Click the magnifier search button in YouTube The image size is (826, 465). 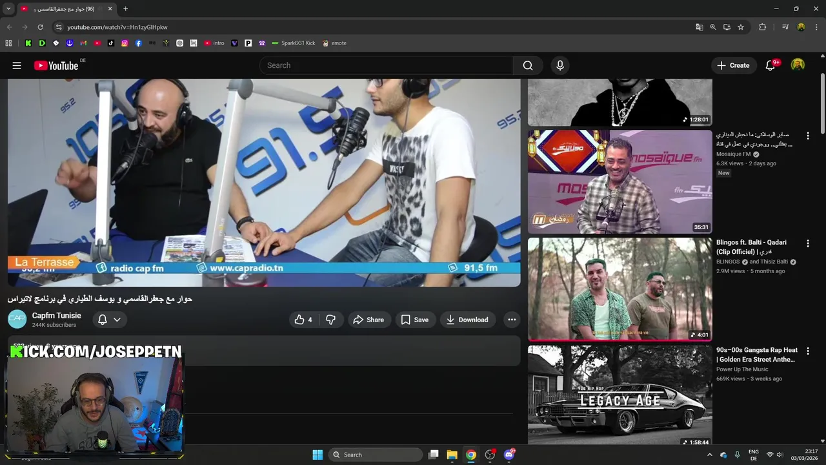tap(528, 65)
